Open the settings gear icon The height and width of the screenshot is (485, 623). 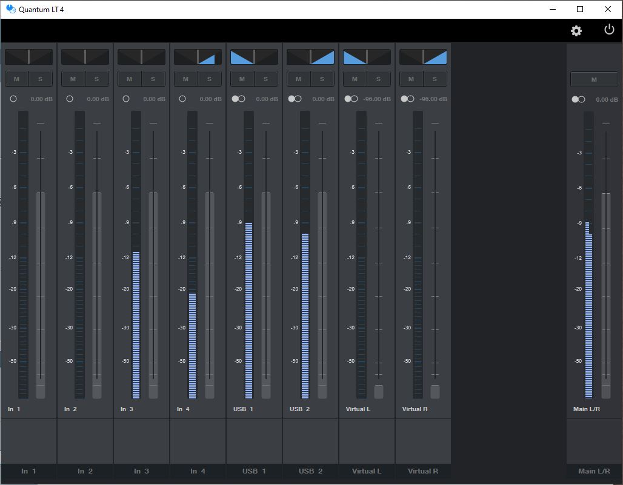pyautogui.click(x=576, y=30)
